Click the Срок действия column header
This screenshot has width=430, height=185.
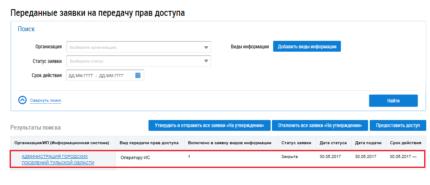pyautogui.click(x=405, y=143)
